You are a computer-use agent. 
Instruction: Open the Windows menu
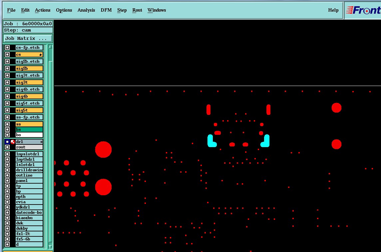click(157, 10)
